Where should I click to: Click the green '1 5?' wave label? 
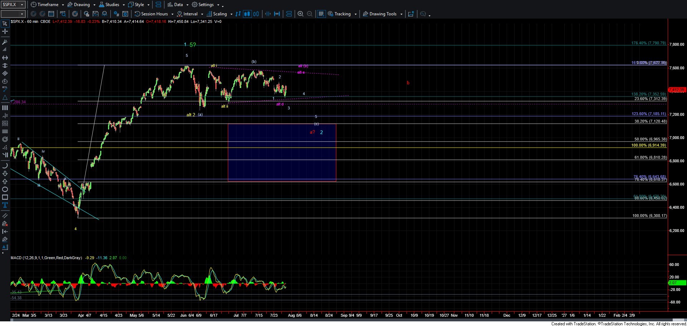tap(190, 45)
